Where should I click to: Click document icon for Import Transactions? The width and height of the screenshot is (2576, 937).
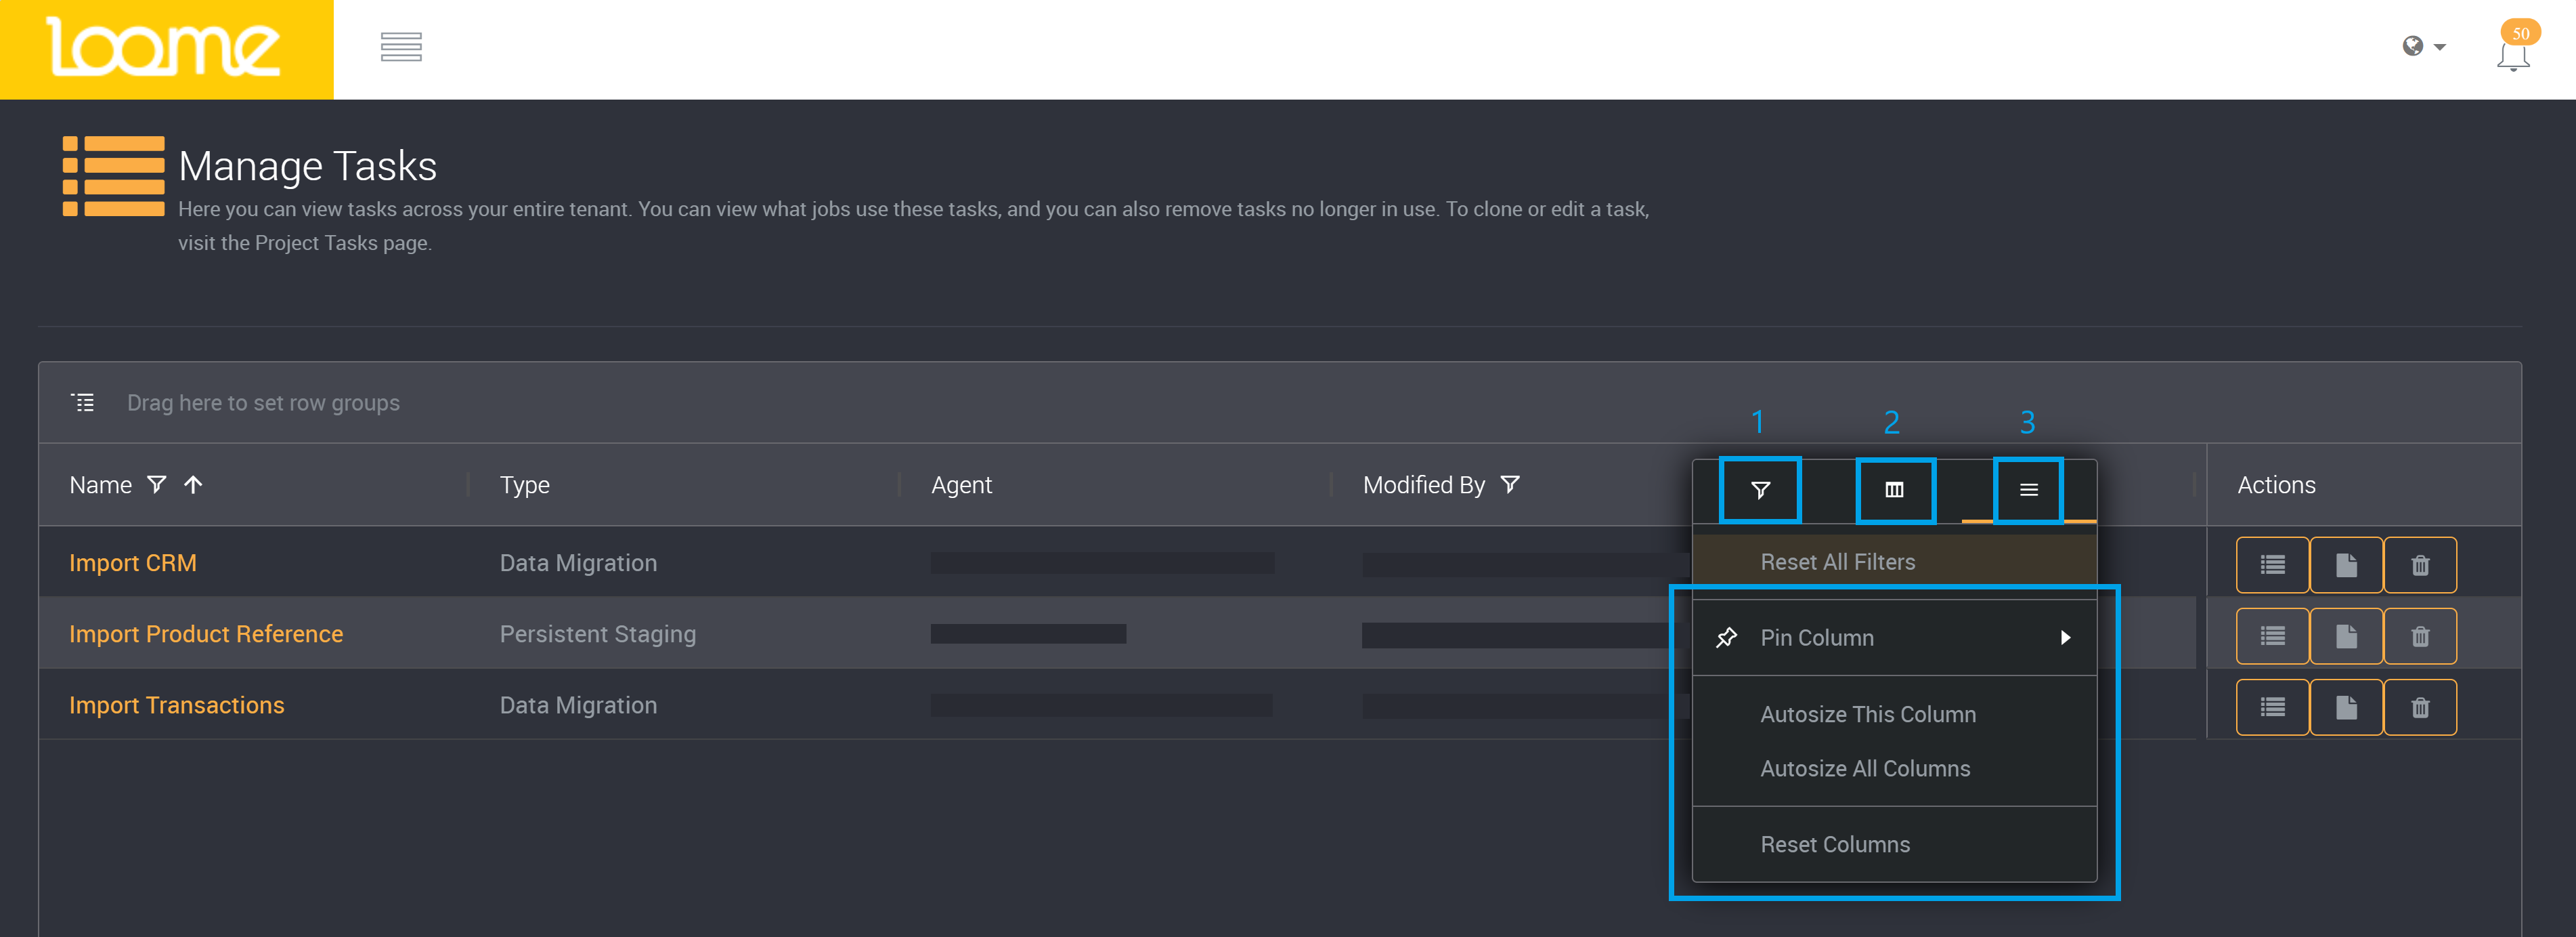[x=2346, y=708]
